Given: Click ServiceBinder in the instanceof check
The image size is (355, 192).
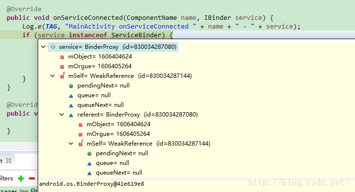Looking at the screenshot, I should tap(136, 35).
